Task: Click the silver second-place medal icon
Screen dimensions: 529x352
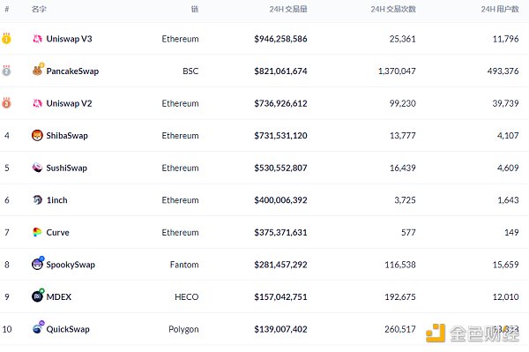Action: (6, 71)
